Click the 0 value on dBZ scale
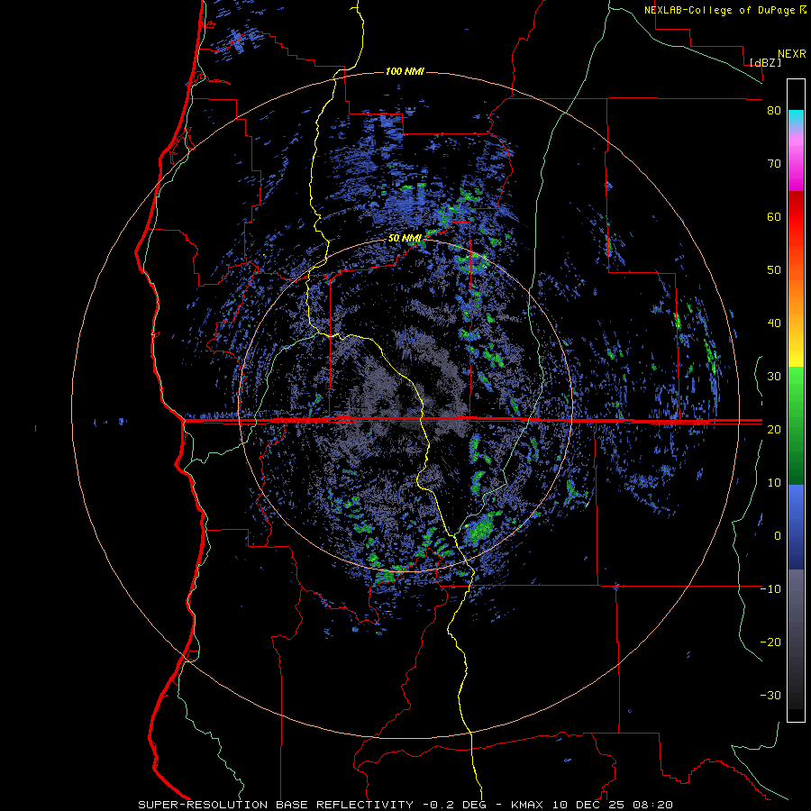The height and width of the screenshot is (811, 811). tap(778, 536)
